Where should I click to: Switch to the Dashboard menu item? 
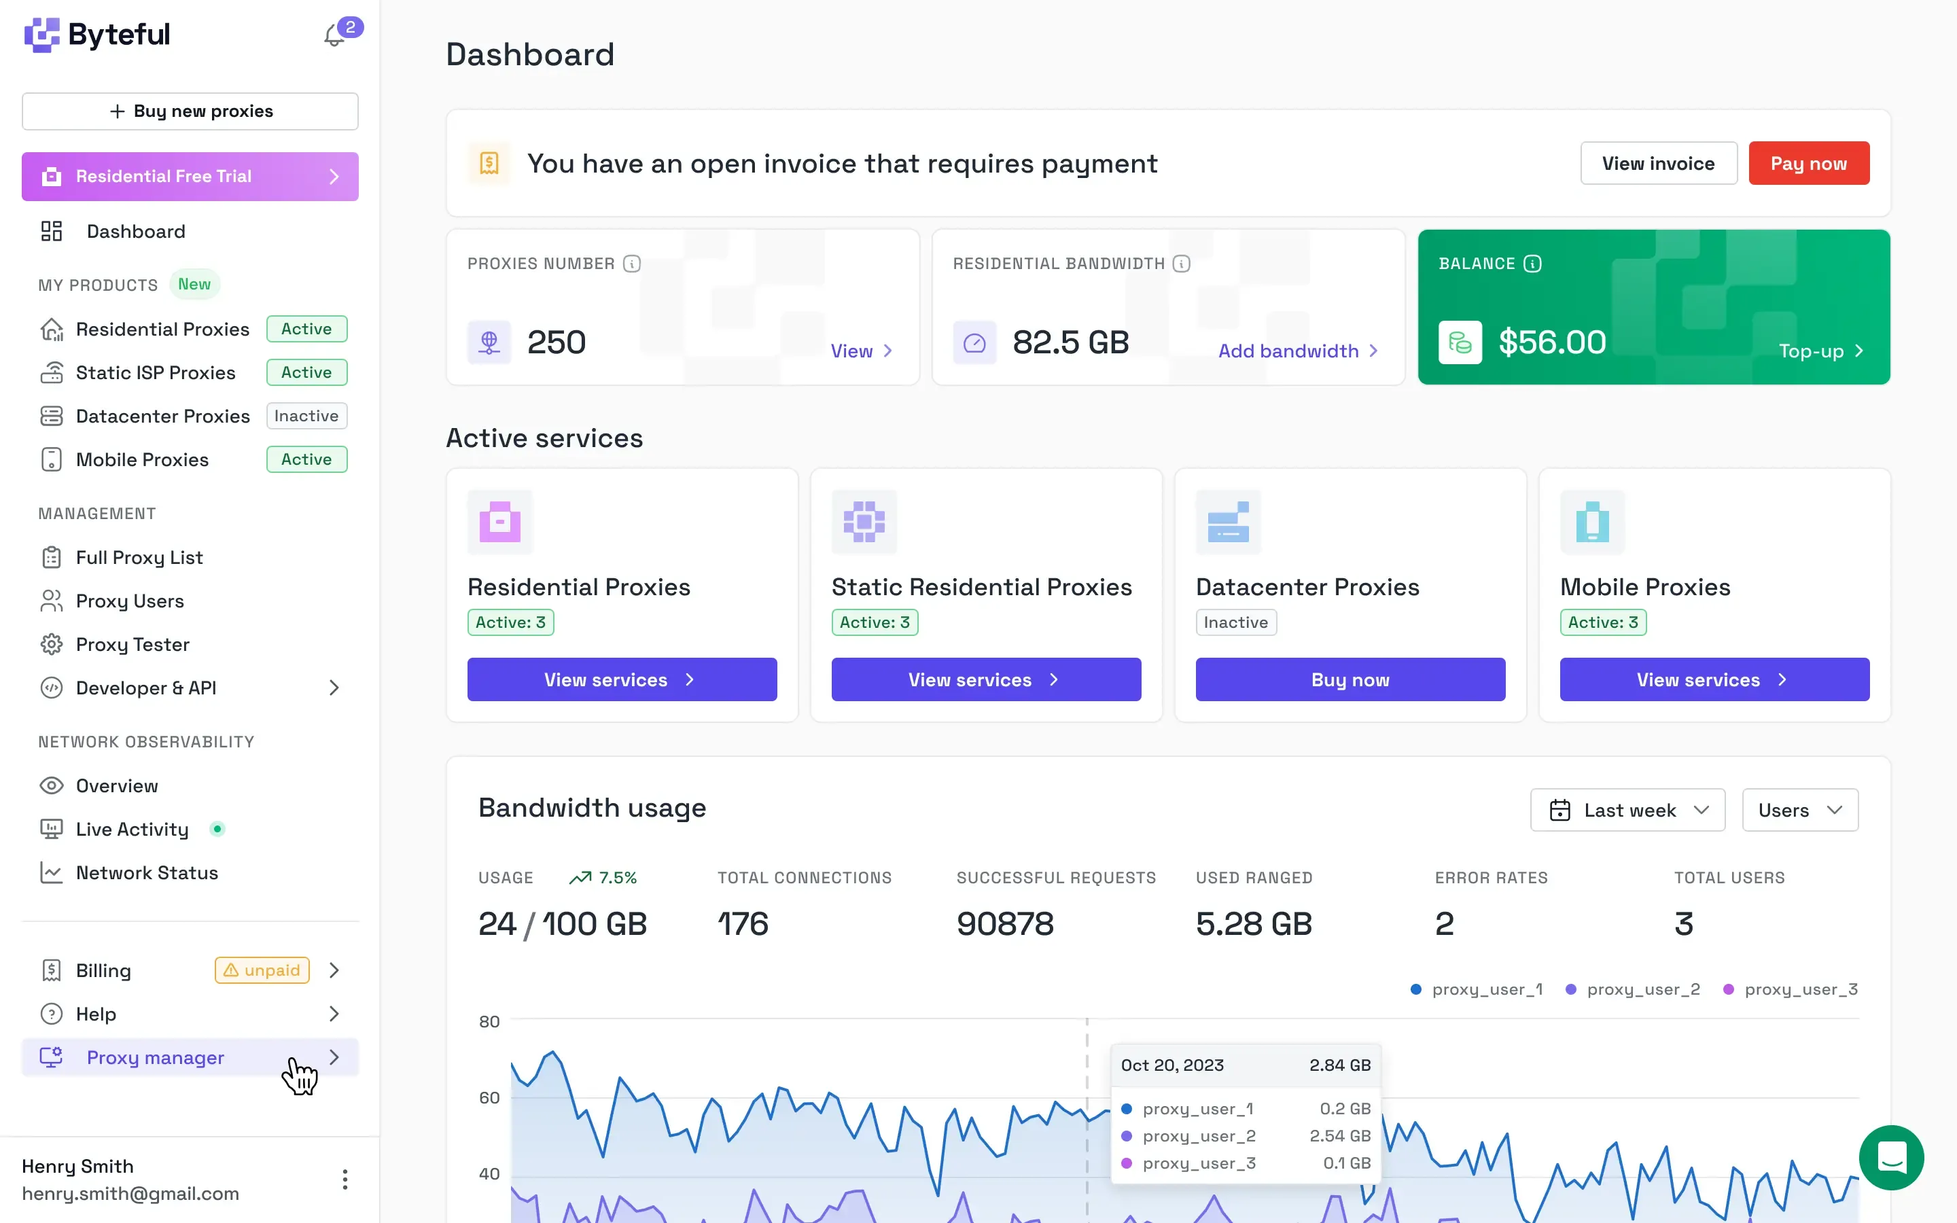[136, 231]
